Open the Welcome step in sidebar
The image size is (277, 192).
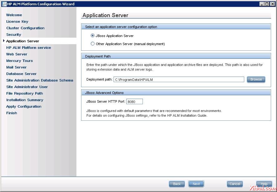point(14,15)
